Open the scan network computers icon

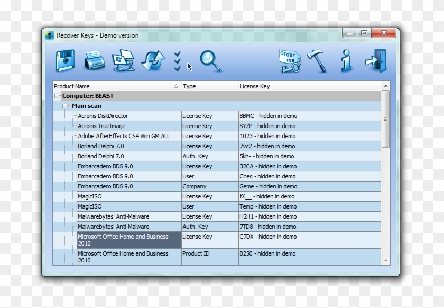pyautogui.click(x=123, y=61)
